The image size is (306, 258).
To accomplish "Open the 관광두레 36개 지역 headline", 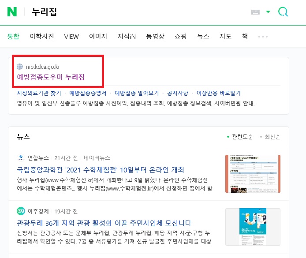I will (x=104, y=223).
